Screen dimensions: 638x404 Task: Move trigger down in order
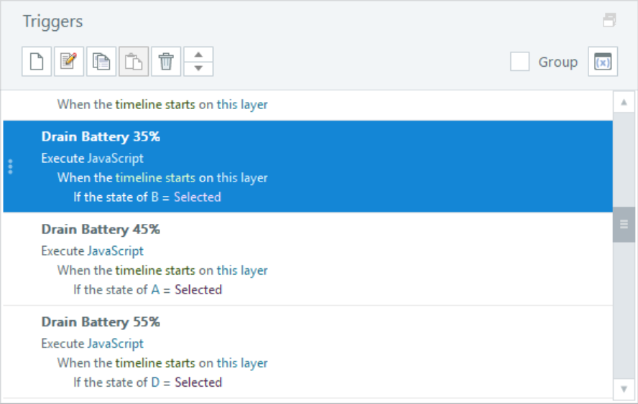point(198,69)
